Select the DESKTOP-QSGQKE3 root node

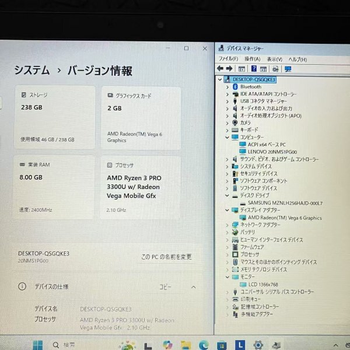(x=254, y=79)
